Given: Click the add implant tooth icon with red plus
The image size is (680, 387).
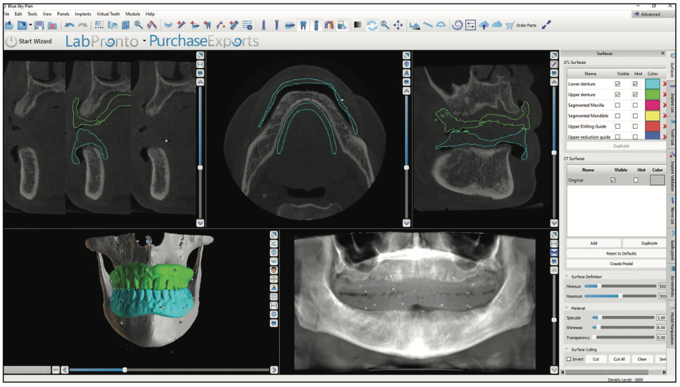Looking at the screenshot, I should [x=207, y=25].
